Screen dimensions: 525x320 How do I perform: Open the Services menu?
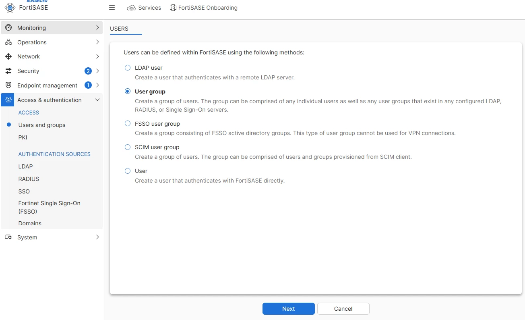pyautogui.click(x=144, y=8)
